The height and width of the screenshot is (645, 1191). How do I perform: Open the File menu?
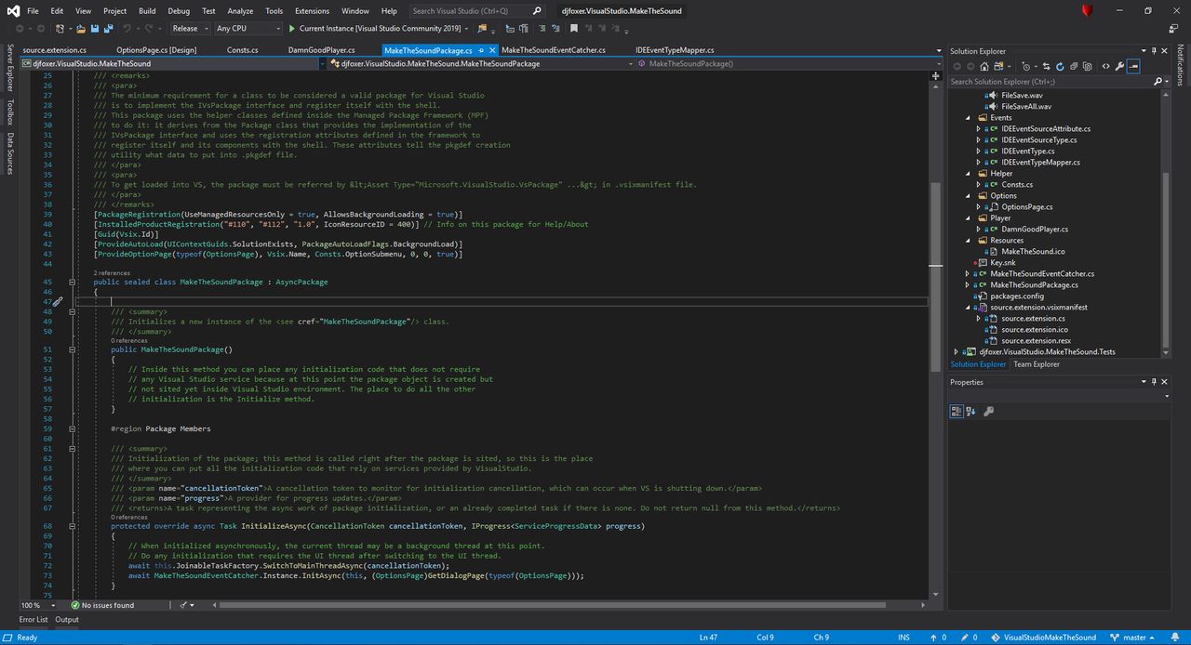pos(33,11)
